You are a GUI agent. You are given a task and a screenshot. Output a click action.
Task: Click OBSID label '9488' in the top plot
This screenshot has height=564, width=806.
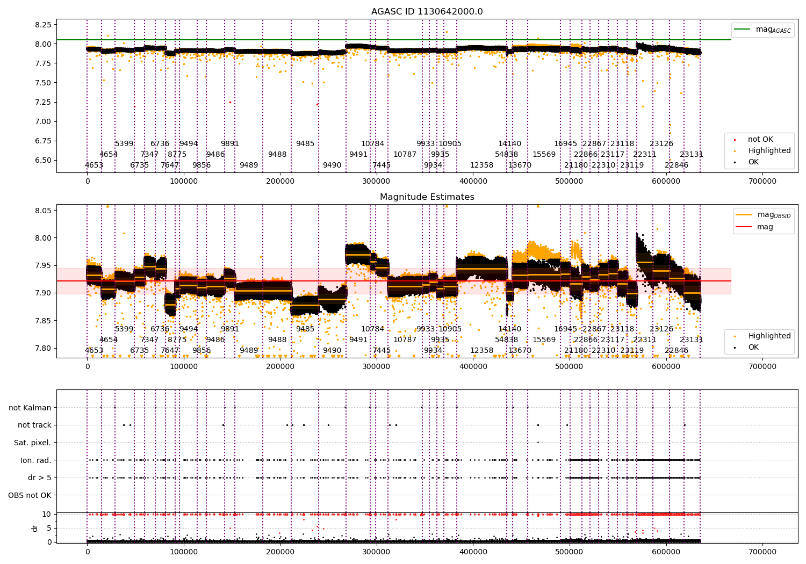[277, 155]
